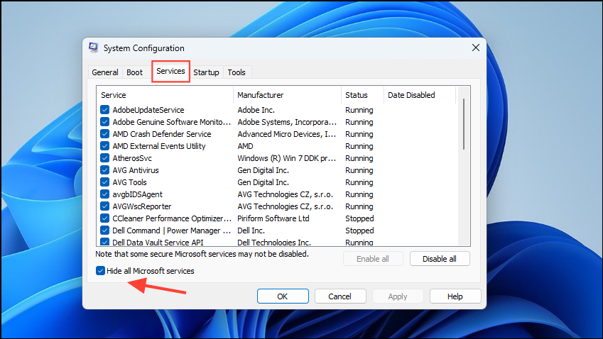Switch to the General tab

105,72
